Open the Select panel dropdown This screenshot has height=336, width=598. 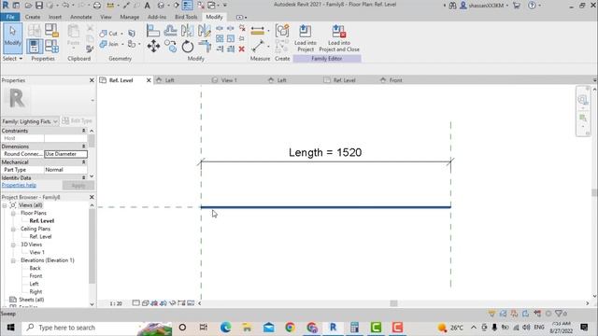[12, 59]
